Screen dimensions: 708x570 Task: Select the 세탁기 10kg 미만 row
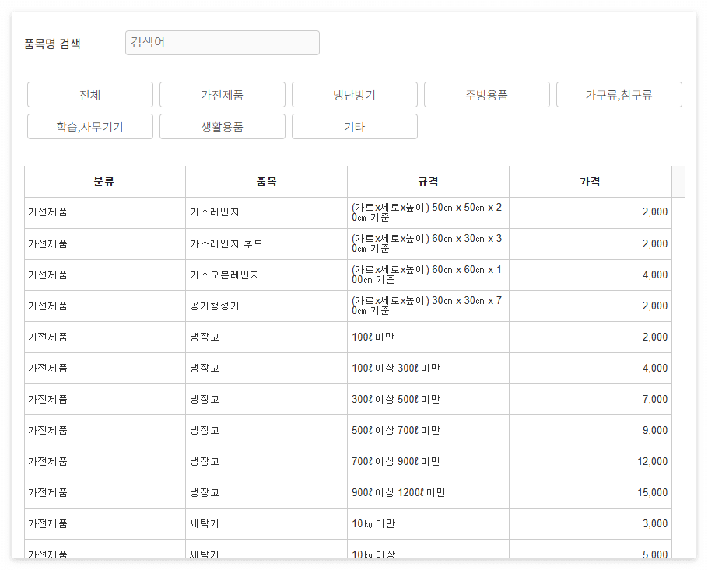pyautogui.click(x=350, y=523)
